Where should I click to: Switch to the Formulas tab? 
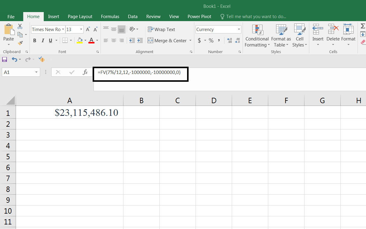(x=110, y=17)
